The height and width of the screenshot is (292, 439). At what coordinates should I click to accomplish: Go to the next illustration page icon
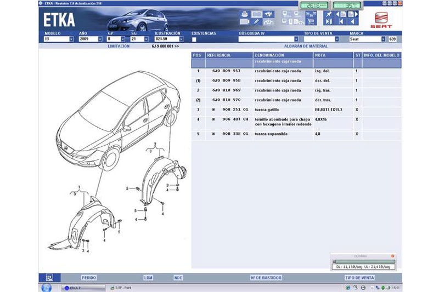(x=353, y=14)
